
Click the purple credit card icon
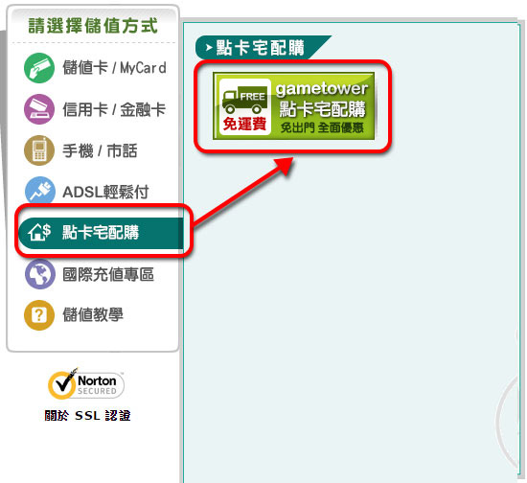click(x=39, y=109)
